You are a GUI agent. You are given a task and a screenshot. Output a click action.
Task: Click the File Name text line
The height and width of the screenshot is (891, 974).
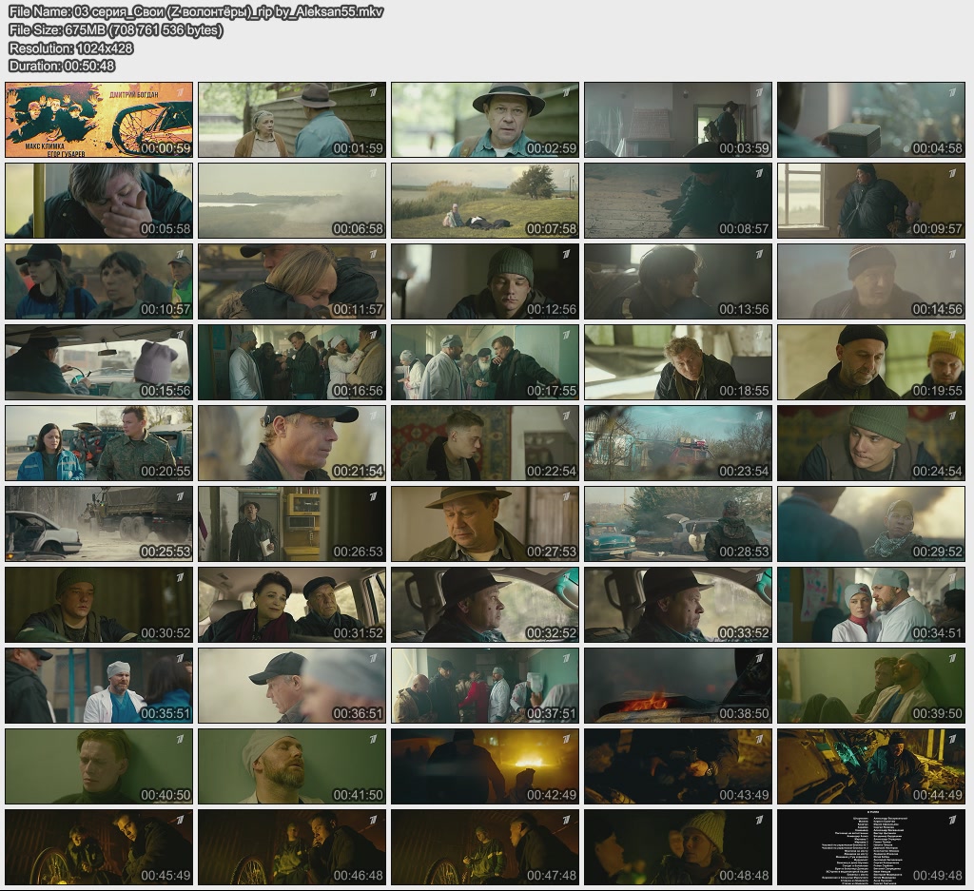(x=196, y=12)
